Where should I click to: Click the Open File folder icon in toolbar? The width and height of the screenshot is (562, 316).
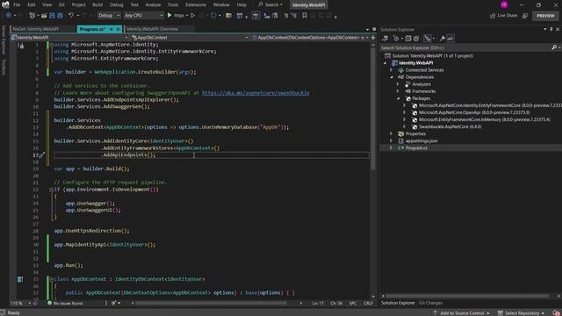pos(44,16)
